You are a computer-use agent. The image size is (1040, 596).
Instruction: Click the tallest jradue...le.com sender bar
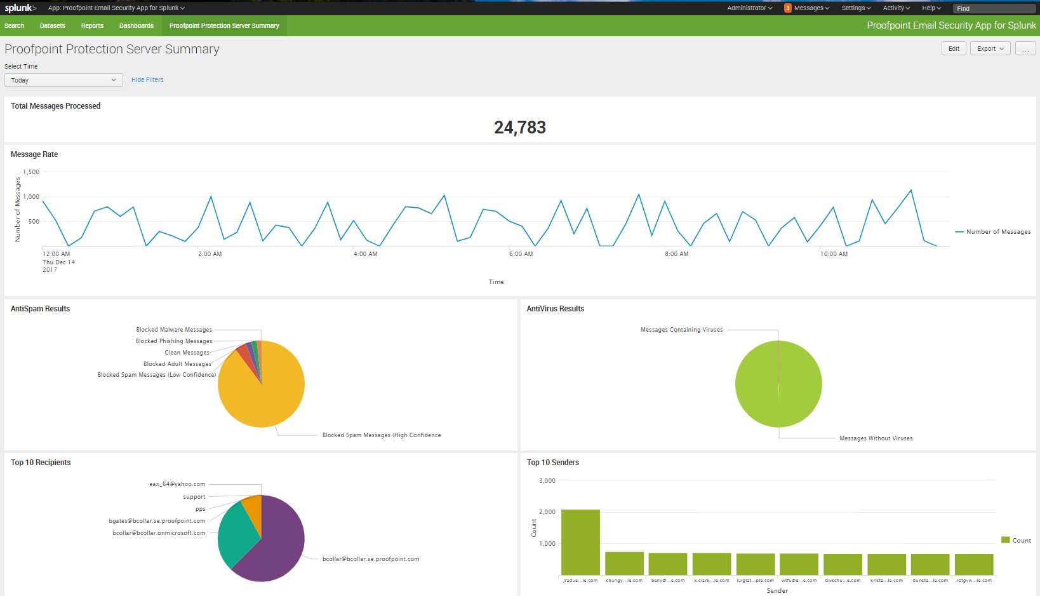pyautogui.click(x=580, y=542)
